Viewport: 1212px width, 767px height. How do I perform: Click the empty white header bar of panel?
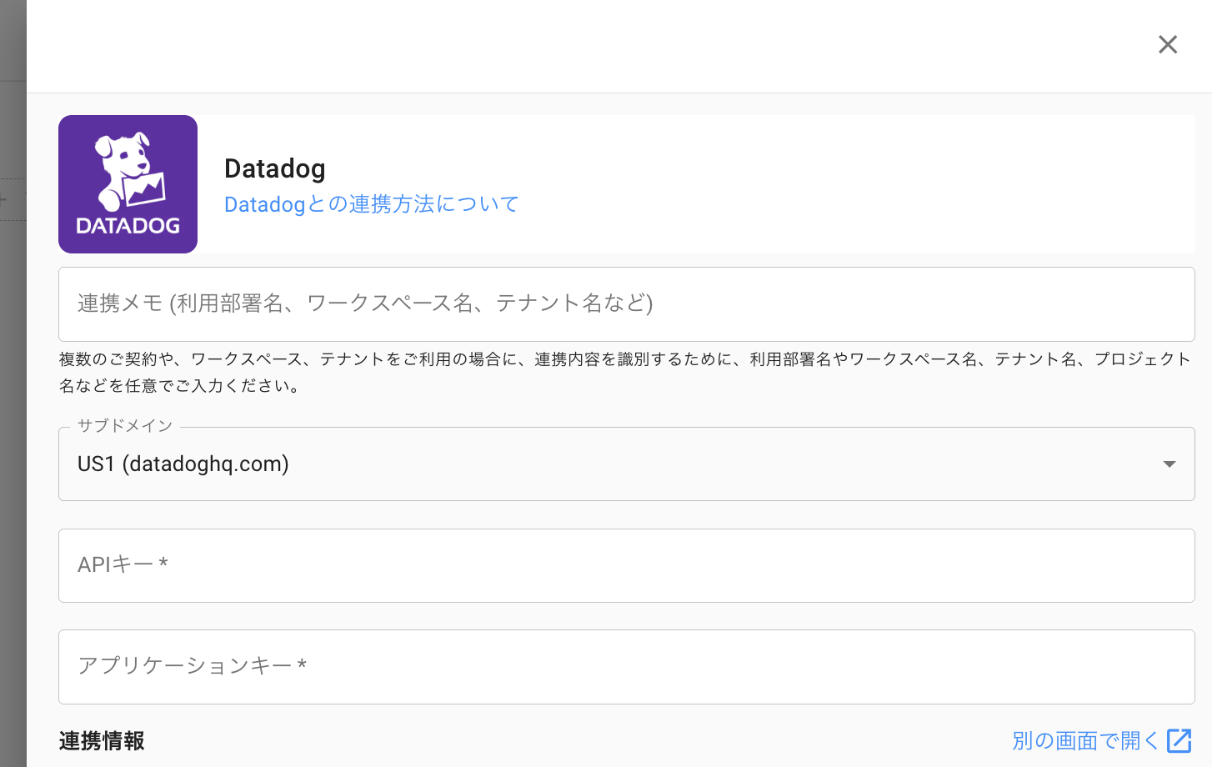tap(583, 46)
